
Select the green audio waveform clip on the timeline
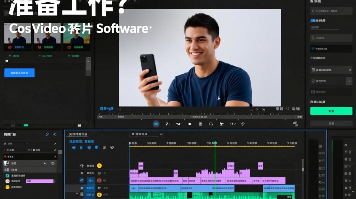click(212, 196)
